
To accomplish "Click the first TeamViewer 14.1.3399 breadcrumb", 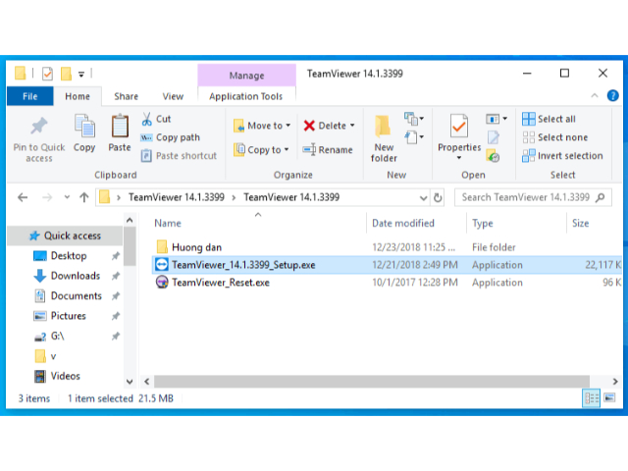I will [177, 197].
